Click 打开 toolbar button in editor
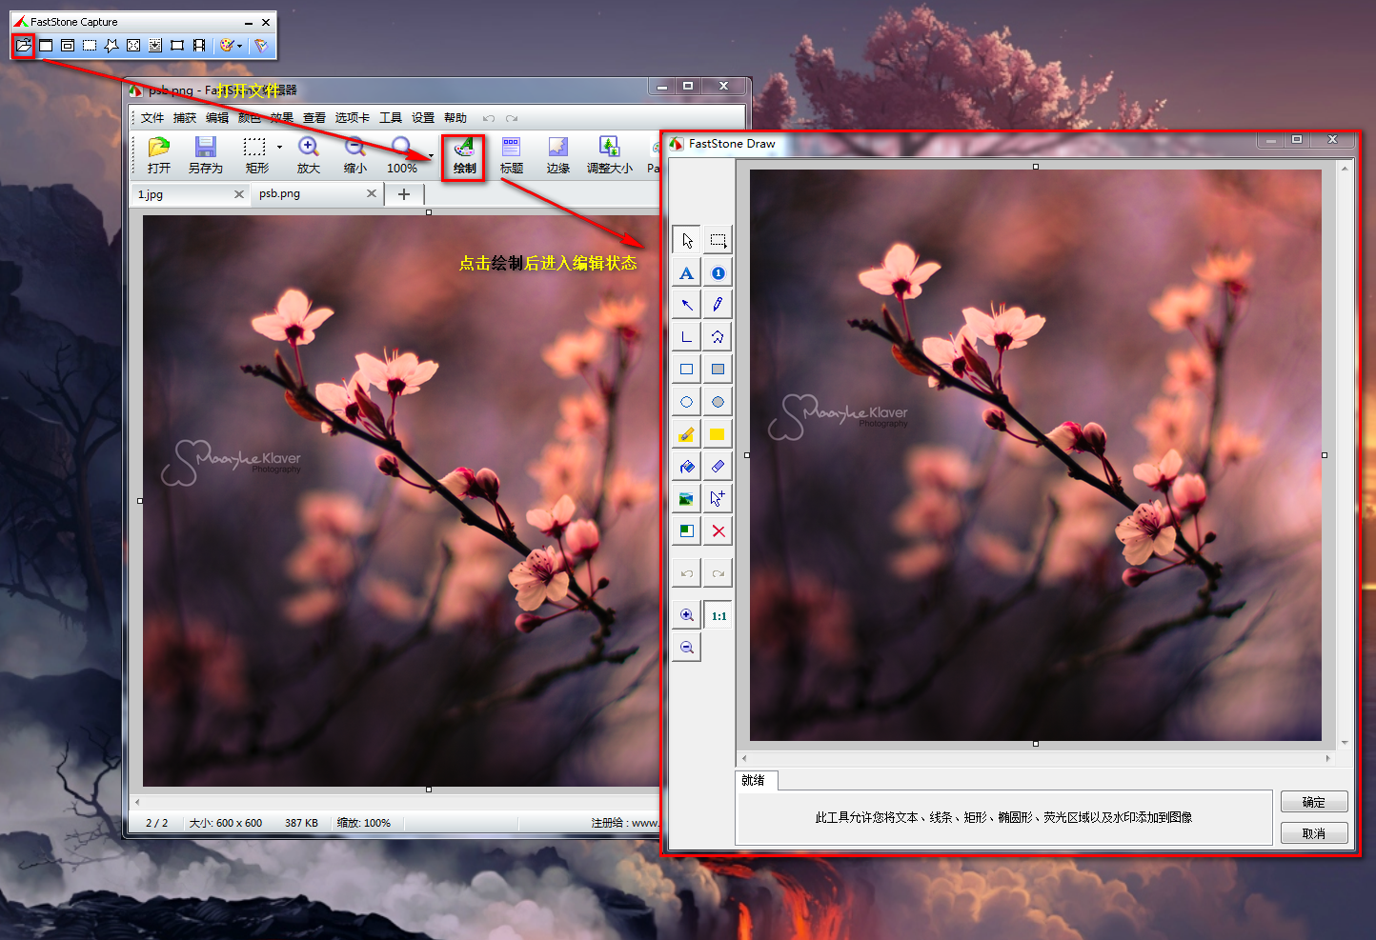 (159, 155)
